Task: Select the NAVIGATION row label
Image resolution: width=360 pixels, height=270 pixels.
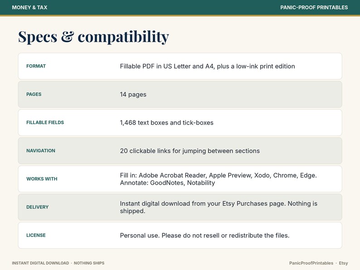Action: pyautogui.click(x=41, y=151)
